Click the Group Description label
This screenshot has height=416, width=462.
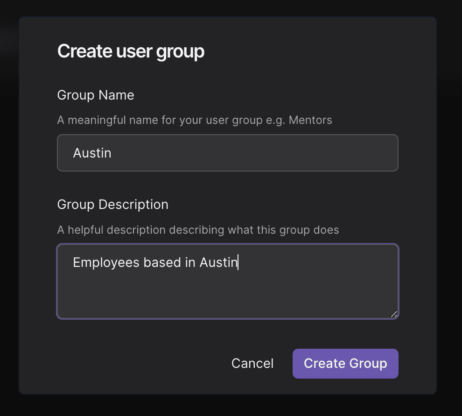[113, 204]
